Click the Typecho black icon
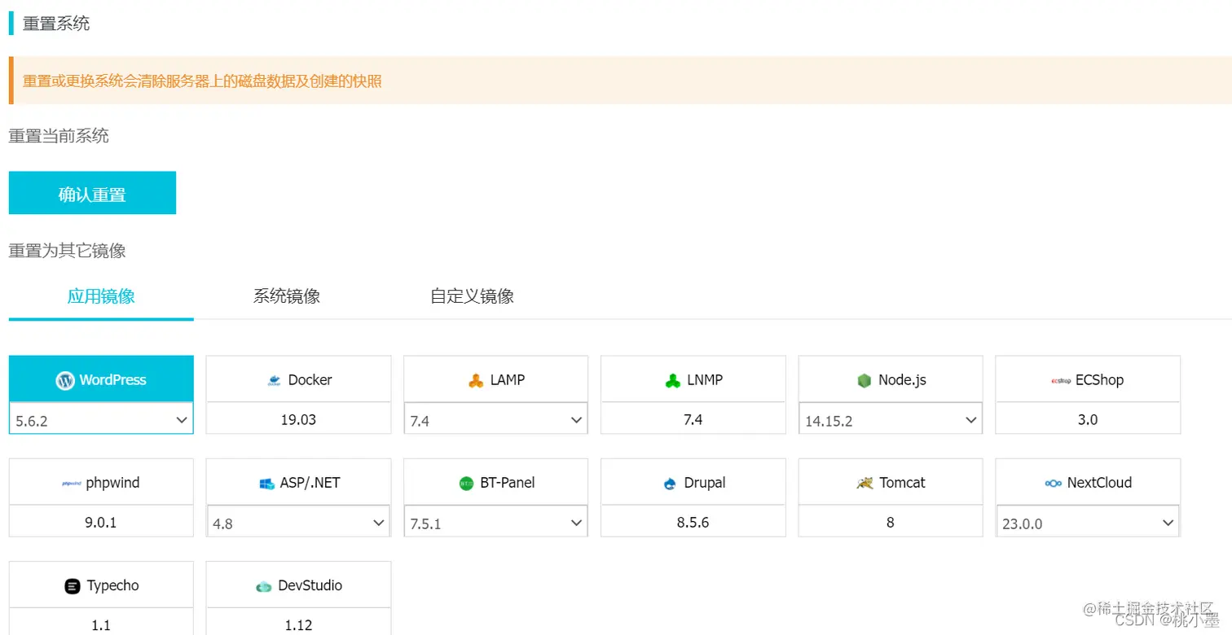This screenshot has width=1232, height=635. [73, 586]
